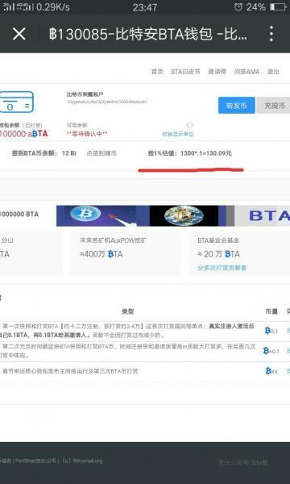Click the 类型 column header
Image resolution: width=290 pixels, height=484 pixels.
click(x=127, y=311)
